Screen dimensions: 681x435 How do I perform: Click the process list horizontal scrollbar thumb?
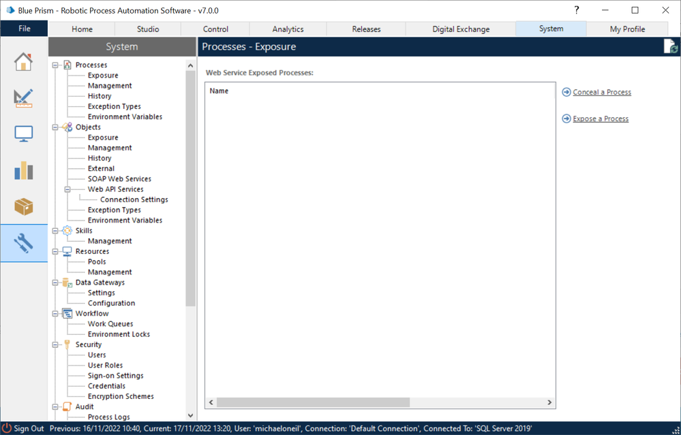click(x=313, y=402)
